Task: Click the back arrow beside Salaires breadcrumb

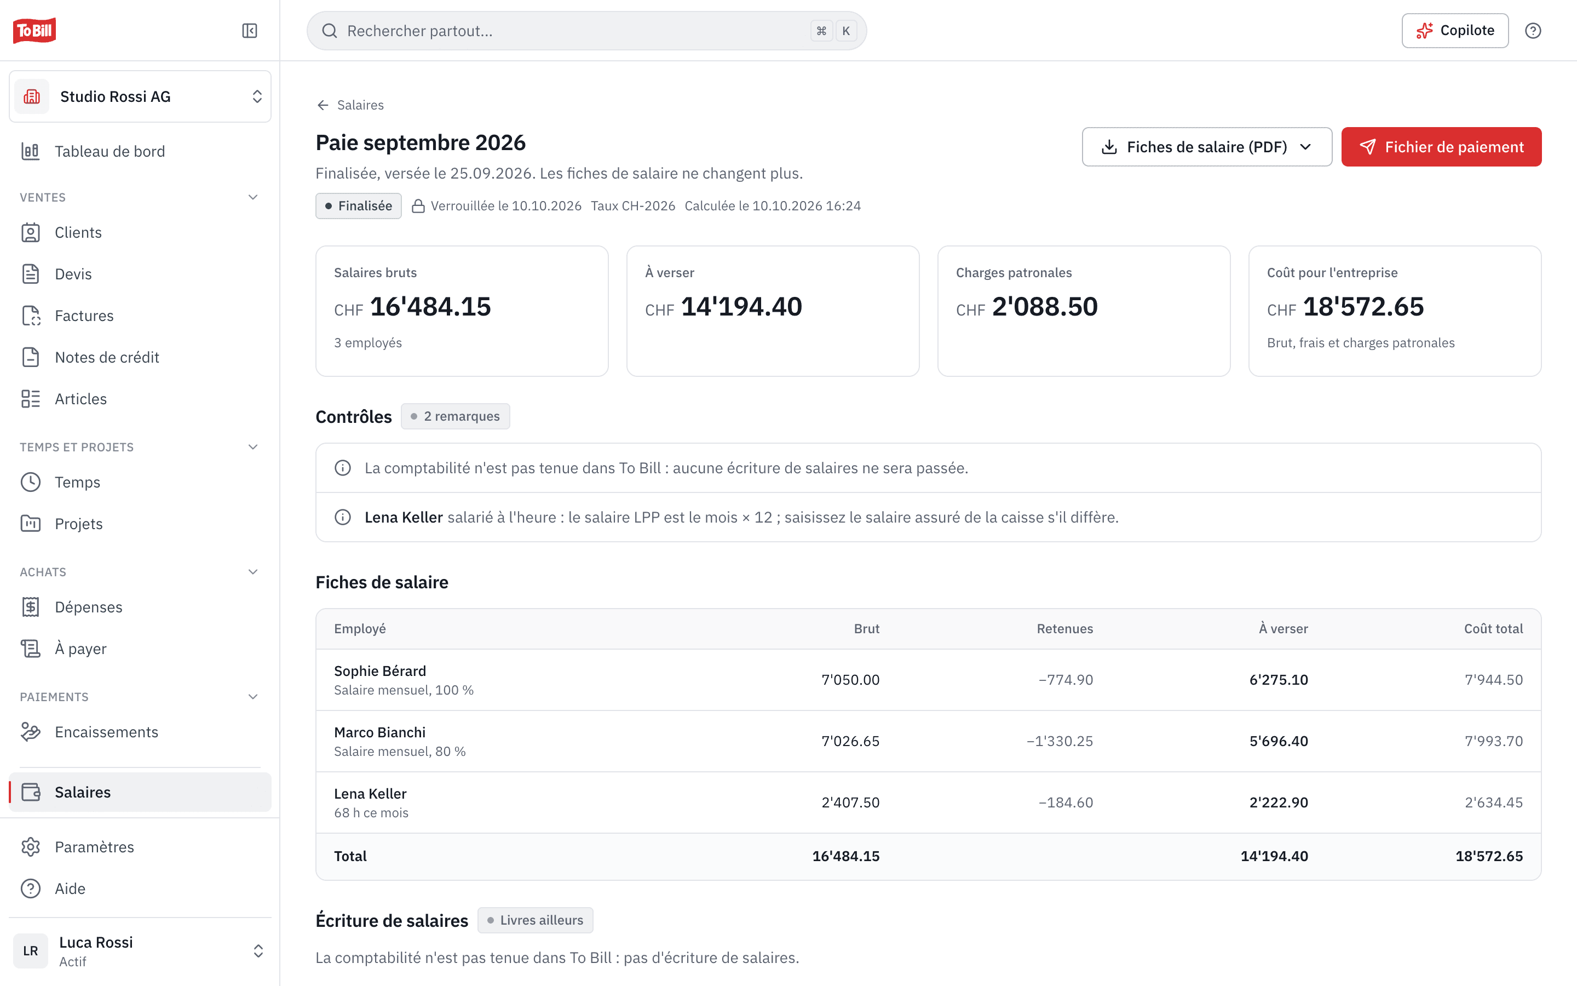Action: click(x=323, y=105)
